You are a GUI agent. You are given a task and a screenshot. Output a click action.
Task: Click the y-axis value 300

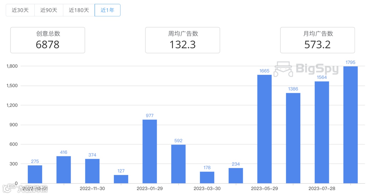point(14,164)
